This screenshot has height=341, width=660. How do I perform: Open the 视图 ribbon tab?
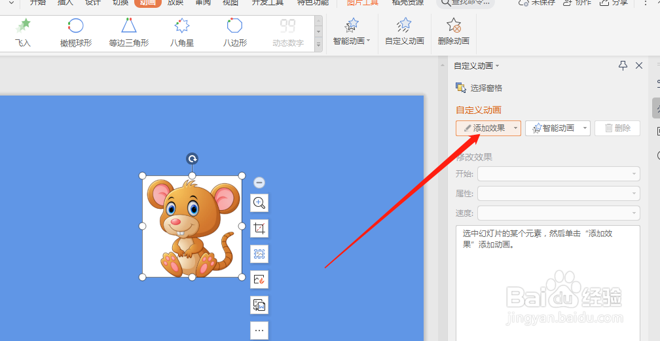pyautogui.click(x=230, y=3)
